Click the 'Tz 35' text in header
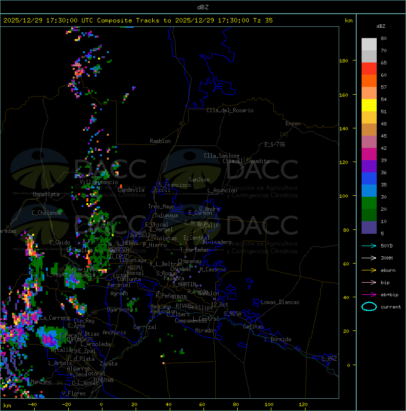The width and height of the screenshot is (406, 411). (x=263, y=20)
